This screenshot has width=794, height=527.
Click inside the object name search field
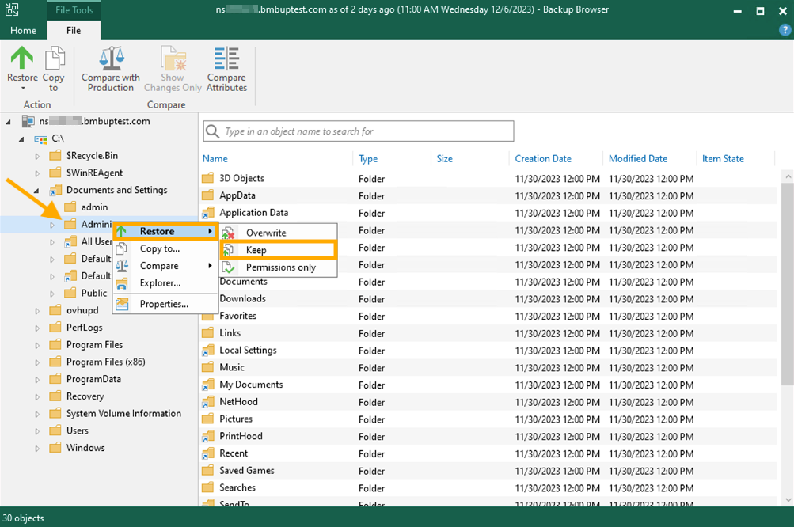(356, 130)
